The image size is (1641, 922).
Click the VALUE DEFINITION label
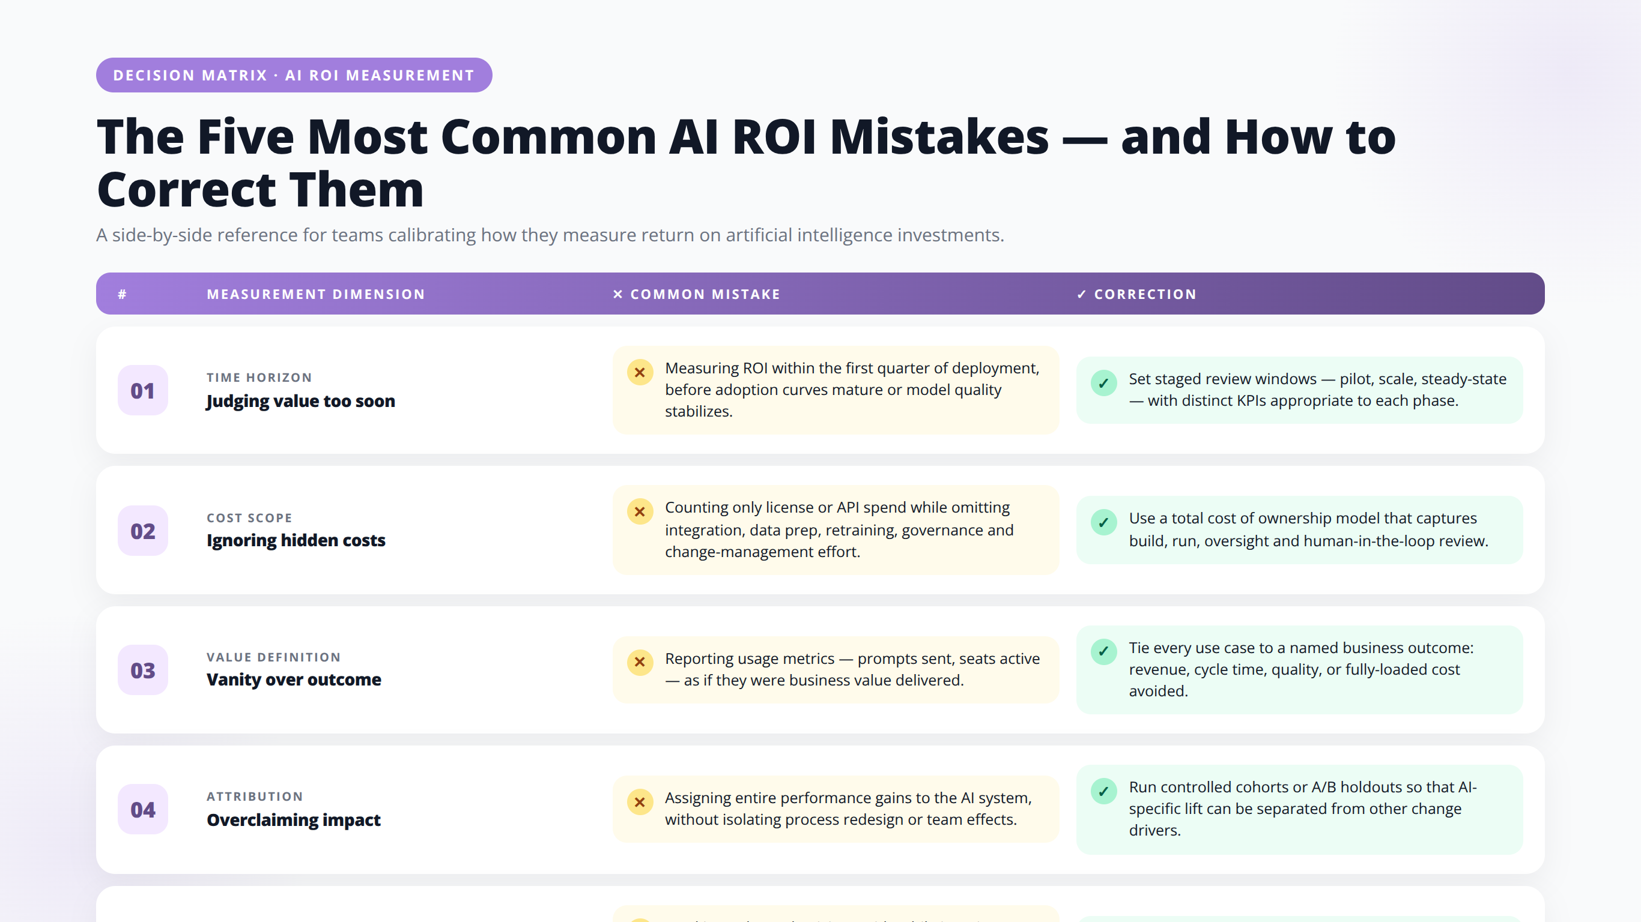pyautogui.click(x=274, y=657)
